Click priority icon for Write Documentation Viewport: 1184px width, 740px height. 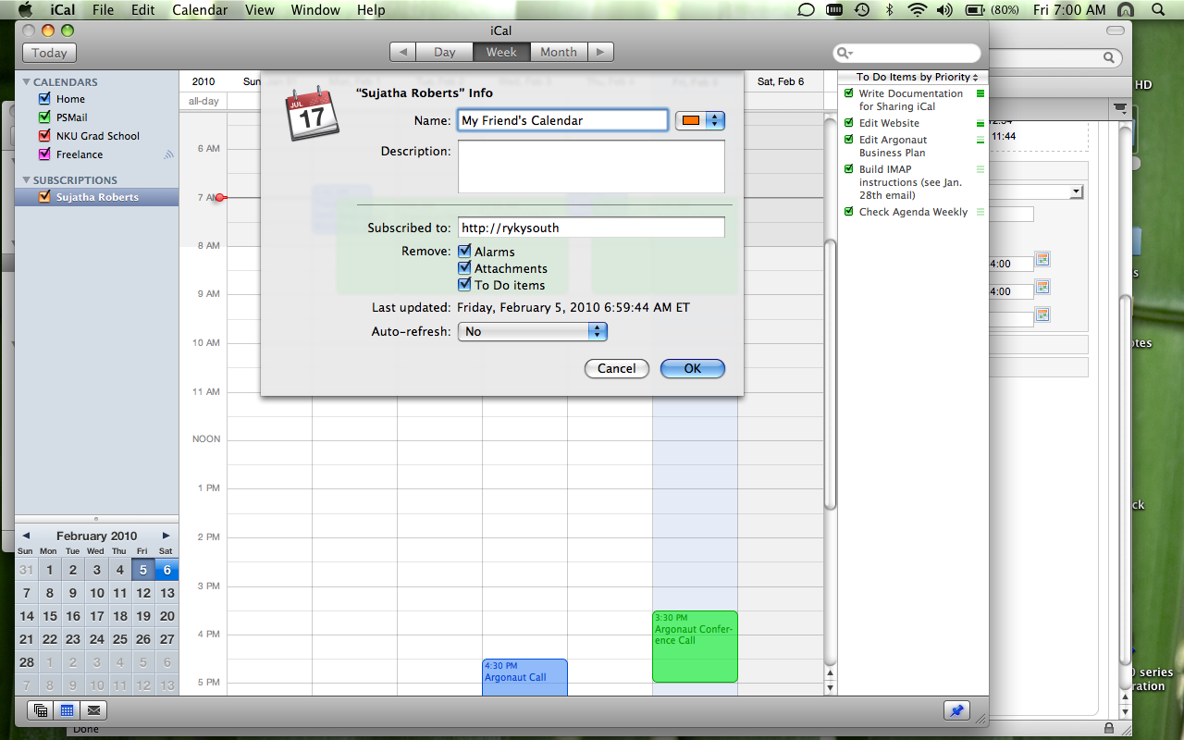pyautogui.click(x=980, y=93)
